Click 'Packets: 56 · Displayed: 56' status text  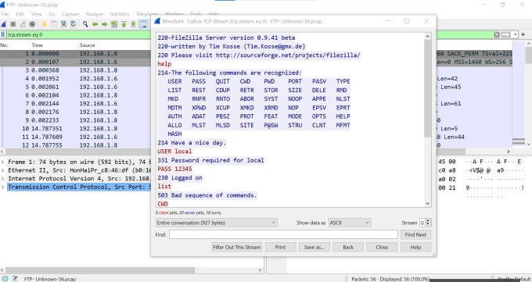point(390,279)
